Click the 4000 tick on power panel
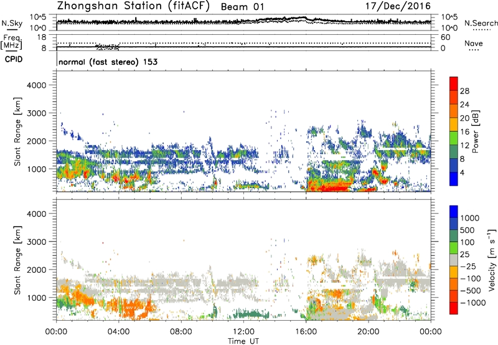The width and height of the screenshot is (498, 345). coord(36,85)
